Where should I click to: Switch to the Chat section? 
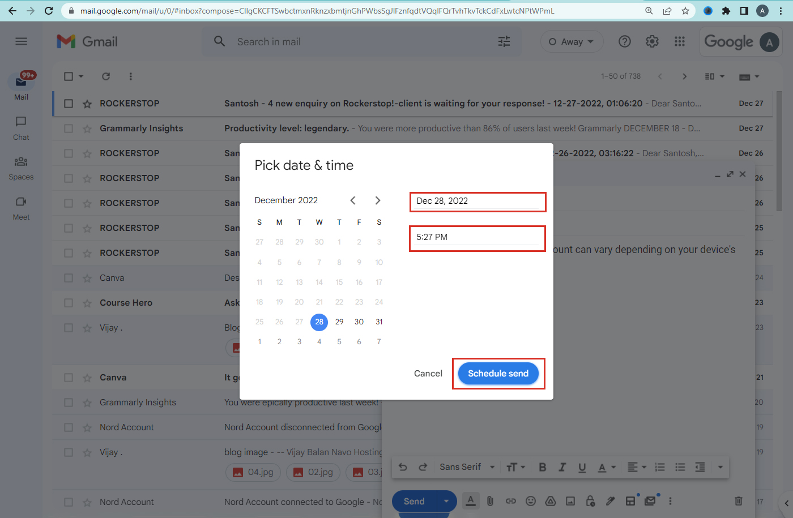[x=21, y=129]
